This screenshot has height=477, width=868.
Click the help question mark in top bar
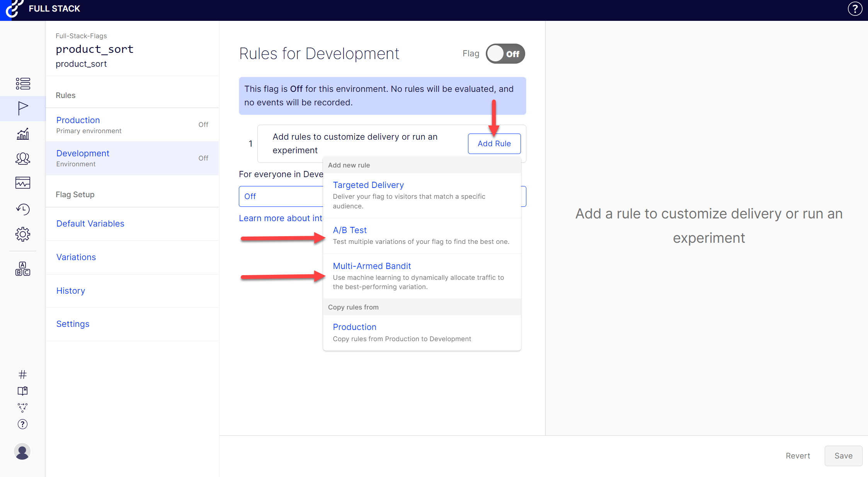tap(855, 8)
